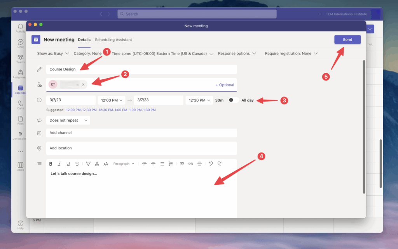Apply bold formatting in the editor toolbar
The height and width of the screenshot is (249, 398).
(51, 164)
